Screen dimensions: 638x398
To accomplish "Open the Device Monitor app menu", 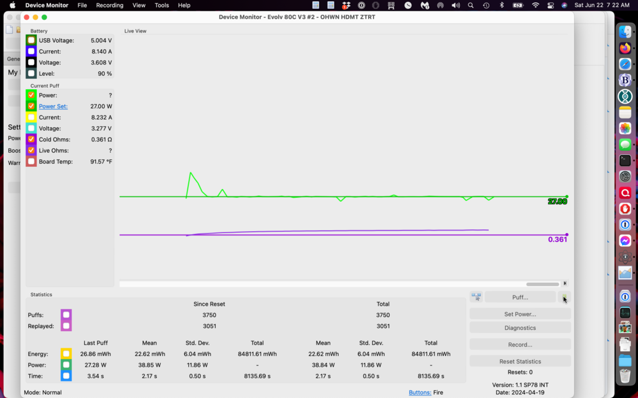I will click(47, 5).
